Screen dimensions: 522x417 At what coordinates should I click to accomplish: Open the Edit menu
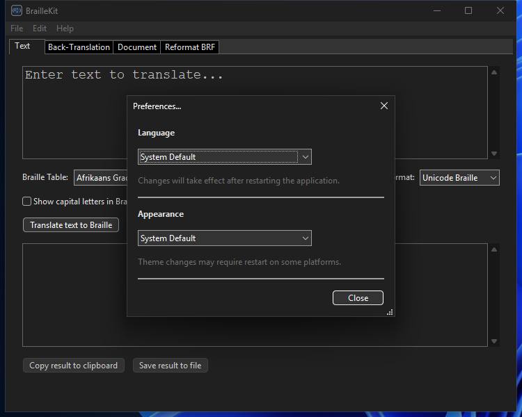[40, 28]
